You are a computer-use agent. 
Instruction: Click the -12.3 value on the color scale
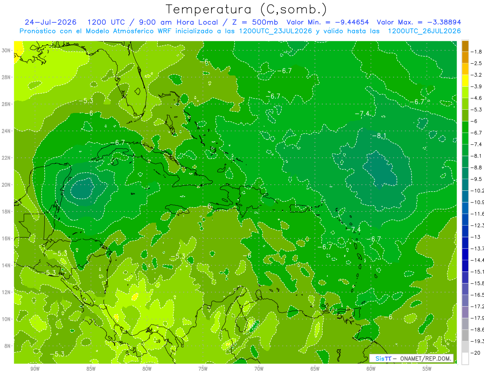[x=478, y=225]
